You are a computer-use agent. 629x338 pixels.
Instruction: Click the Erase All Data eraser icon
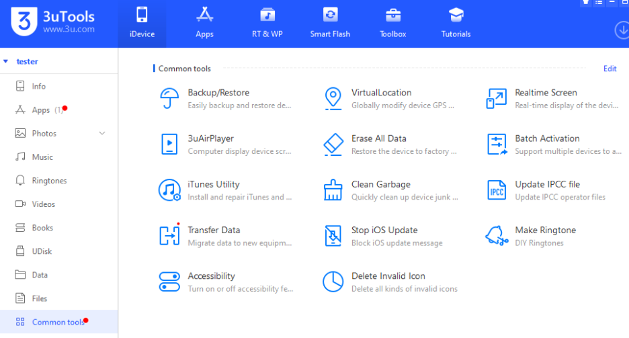[333, 144]
